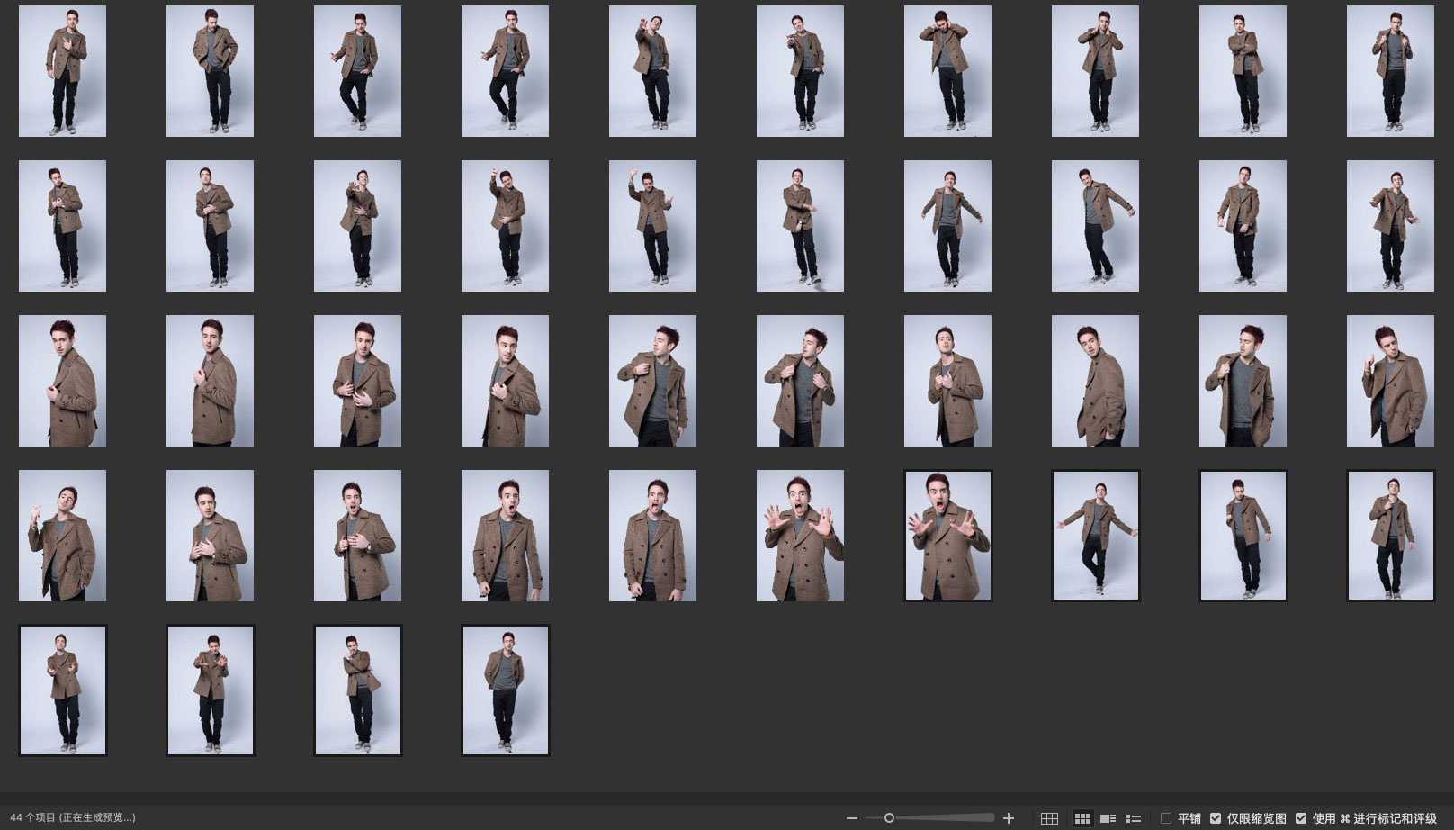This screenshot has width=1454, height=830.
Task: Enable the 平铺 checkbox
Action: point(1166,818)
